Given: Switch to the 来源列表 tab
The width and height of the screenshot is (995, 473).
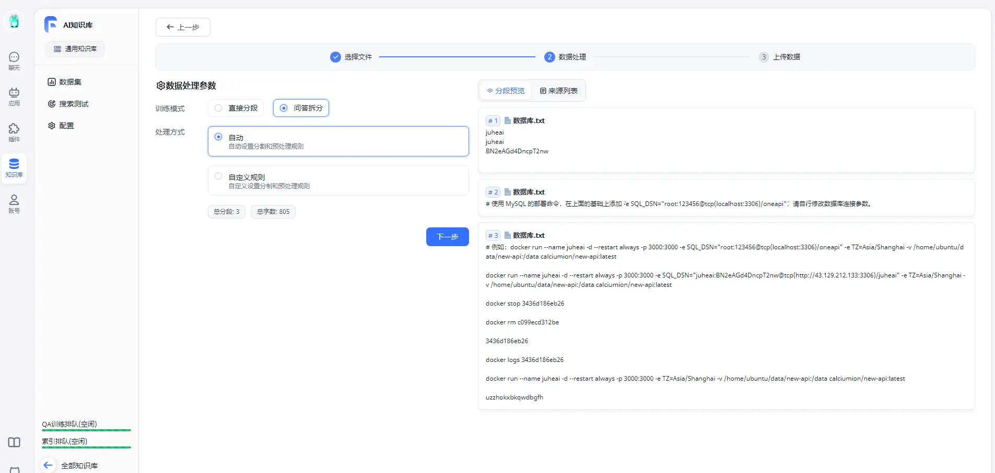Looking at the screenshot, I should coord(558,91).
